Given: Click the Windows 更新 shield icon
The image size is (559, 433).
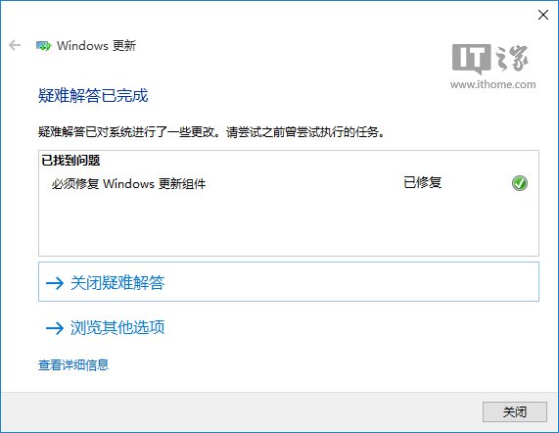Looking at the screenshot, I should 43,46.
